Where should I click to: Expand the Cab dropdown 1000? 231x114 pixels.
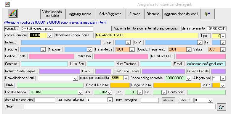coord(140,92)
